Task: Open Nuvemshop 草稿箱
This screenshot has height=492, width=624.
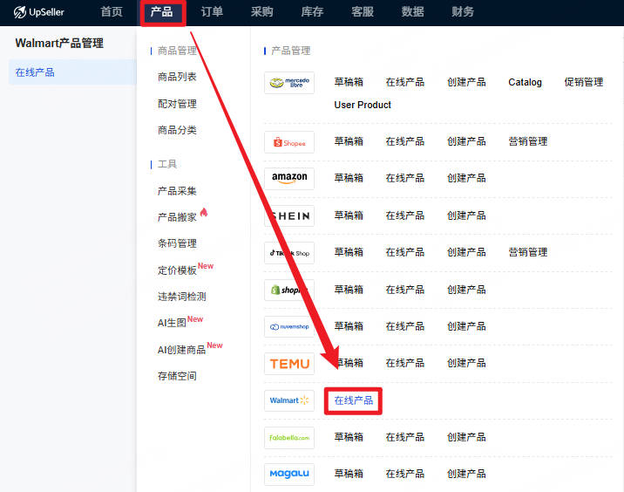Action: click(349, 326)
